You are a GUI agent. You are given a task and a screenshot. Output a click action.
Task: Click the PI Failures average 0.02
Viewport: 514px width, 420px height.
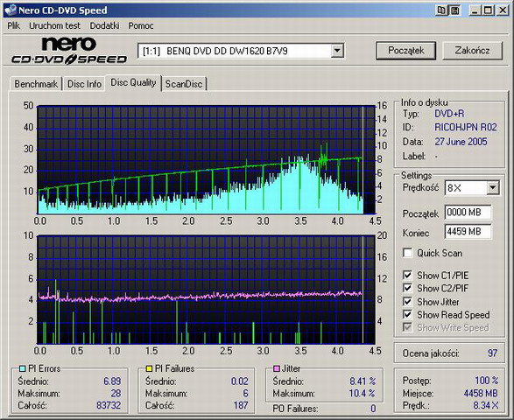click(239, 381)
